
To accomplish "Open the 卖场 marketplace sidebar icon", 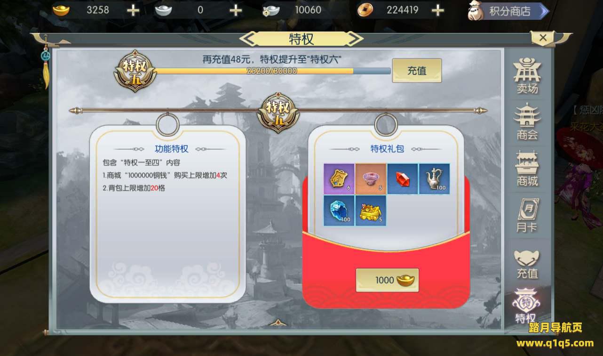I will (x=527, y=76).
